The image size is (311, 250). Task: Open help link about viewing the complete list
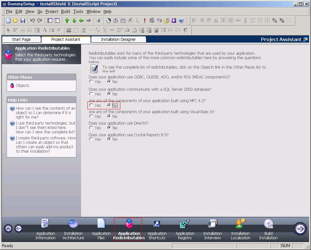coord(46,127)
